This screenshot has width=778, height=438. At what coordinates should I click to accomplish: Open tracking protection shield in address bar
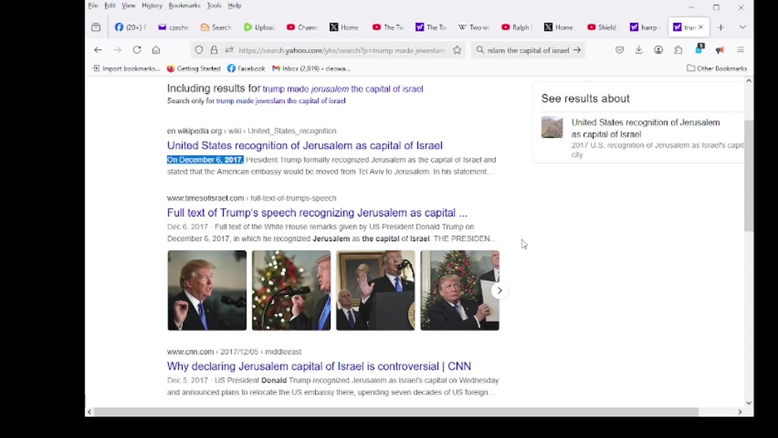click(199, 50)
